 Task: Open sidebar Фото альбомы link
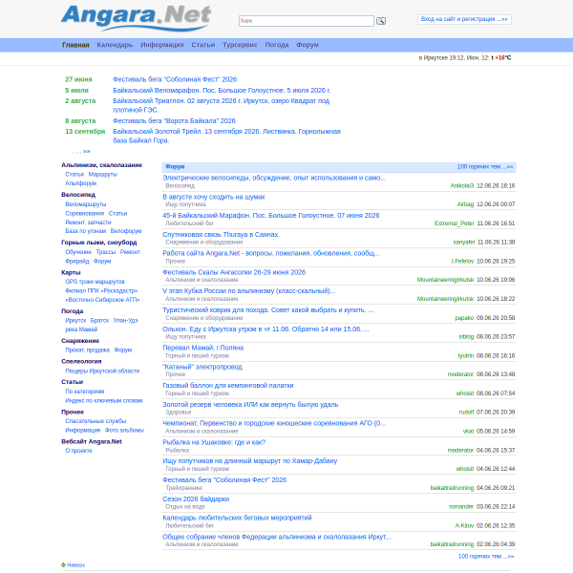point(124,430)
